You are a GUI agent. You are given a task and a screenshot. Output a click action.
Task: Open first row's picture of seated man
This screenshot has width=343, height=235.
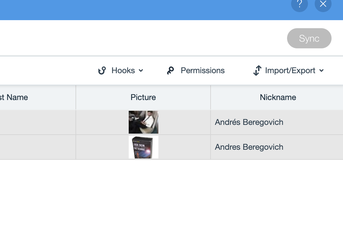coord(143,122)
